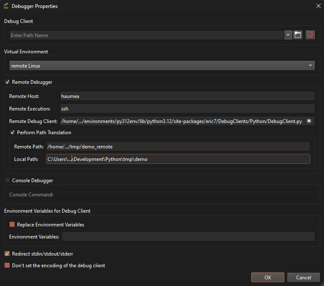The image size is (324, 286).
Task: Toggle Perform Path Translation option
Action: click(x=12, y=133)
